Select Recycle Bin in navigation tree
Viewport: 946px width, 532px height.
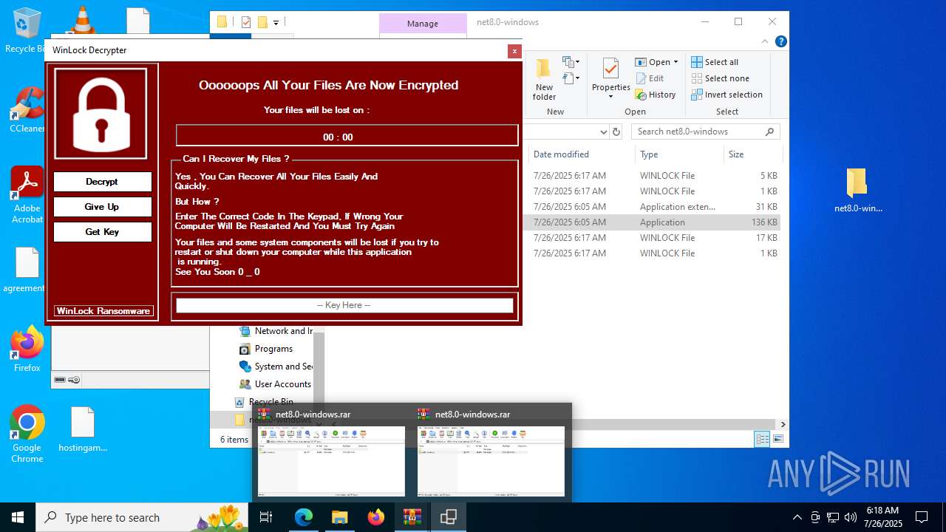(264, 402)
